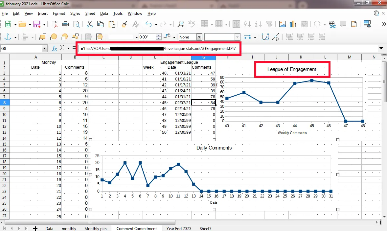Open Headers and Footers icon
This screenshot has height=231, width=387.
tap(354, 24)
